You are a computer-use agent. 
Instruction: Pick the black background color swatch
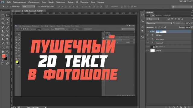tap(6, 59)
